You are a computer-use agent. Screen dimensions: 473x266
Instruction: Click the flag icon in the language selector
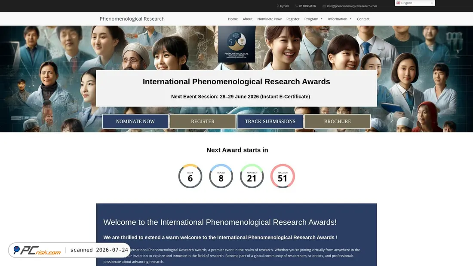[398, 3]
